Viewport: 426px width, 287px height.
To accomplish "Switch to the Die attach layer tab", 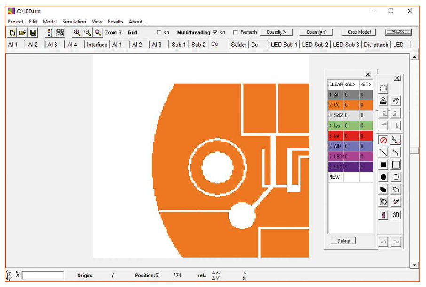I will tap(376, 45).
